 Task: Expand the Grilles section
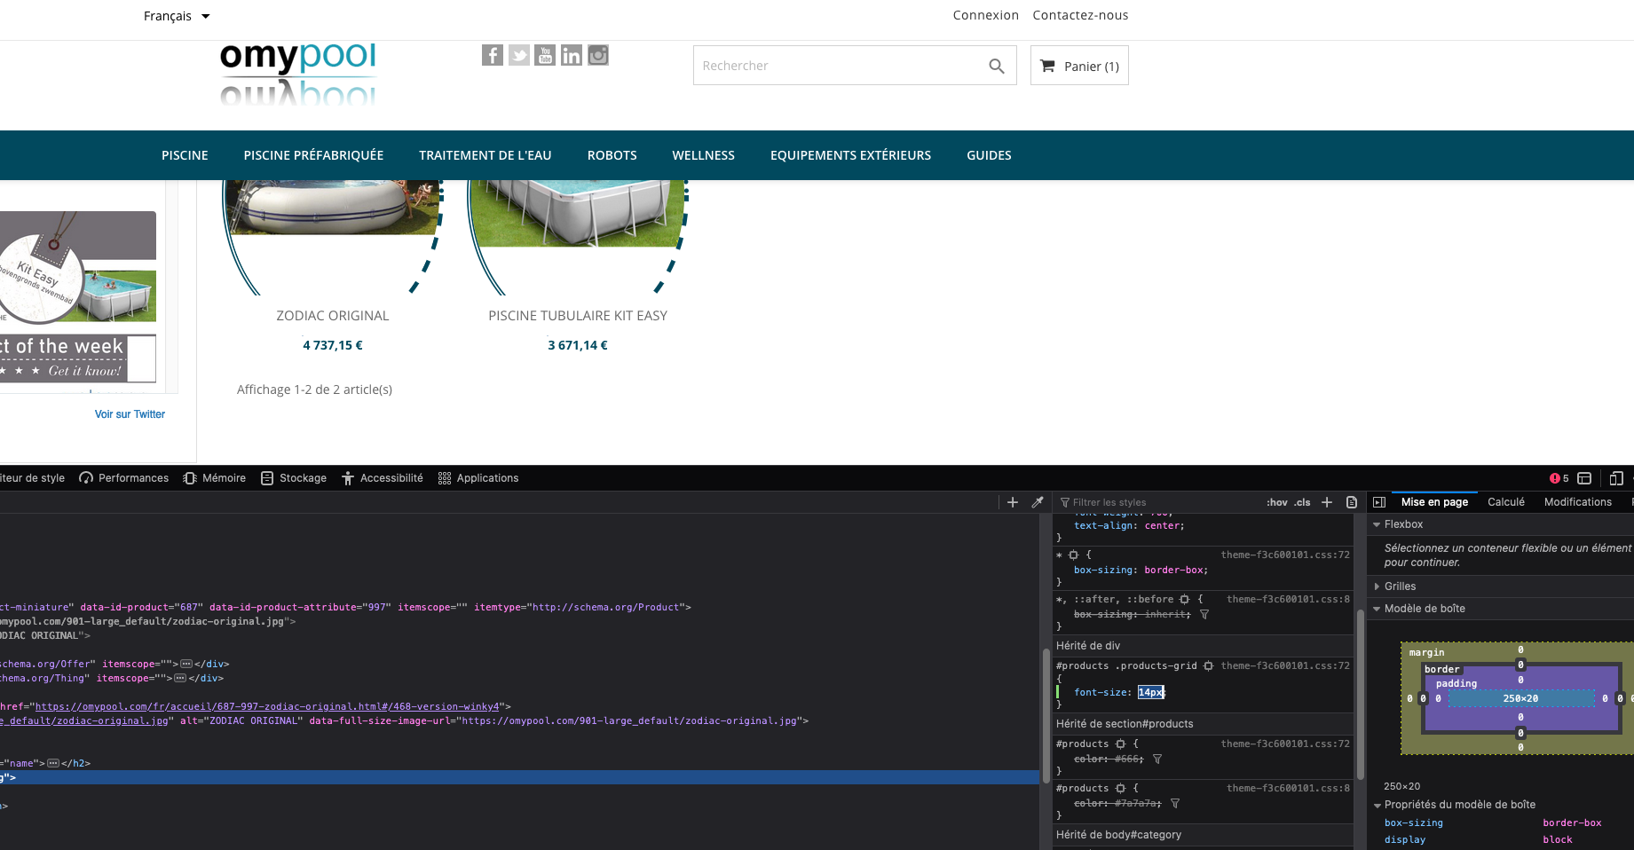(x=1377, y=586)
